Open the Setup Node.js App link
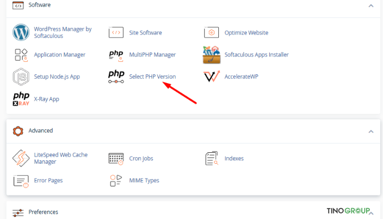This screenshot has width=383, height=219. pyautogui.click(x=57, y=77)
